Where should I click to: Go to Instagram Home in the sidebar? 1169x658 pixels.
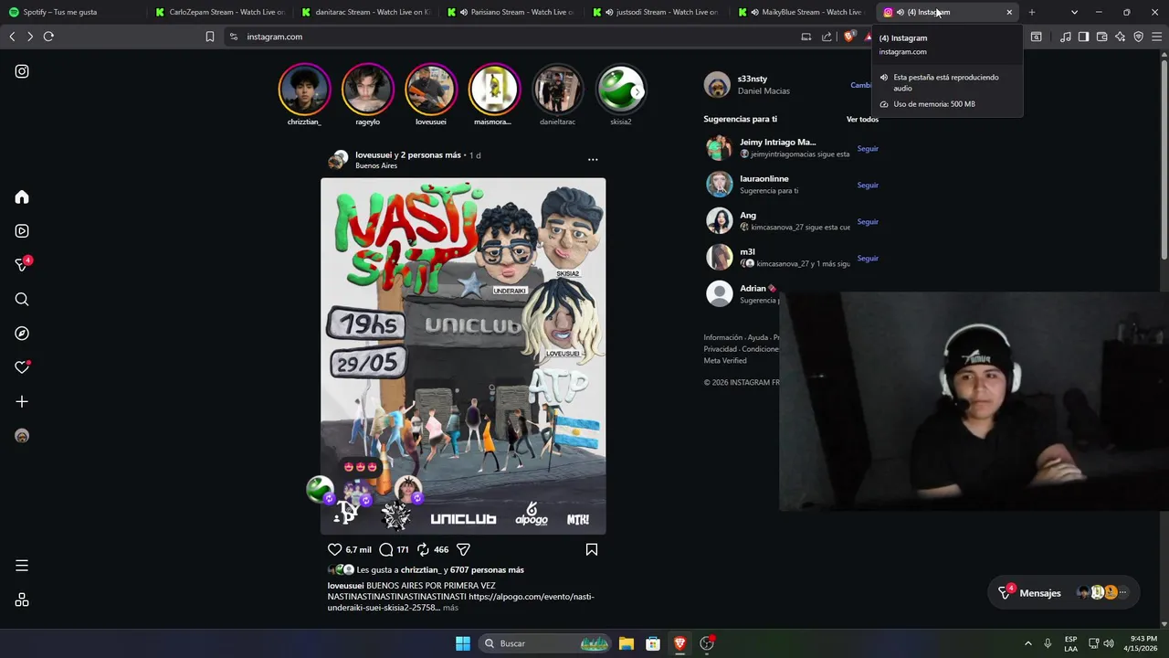(x=22, y=197)
